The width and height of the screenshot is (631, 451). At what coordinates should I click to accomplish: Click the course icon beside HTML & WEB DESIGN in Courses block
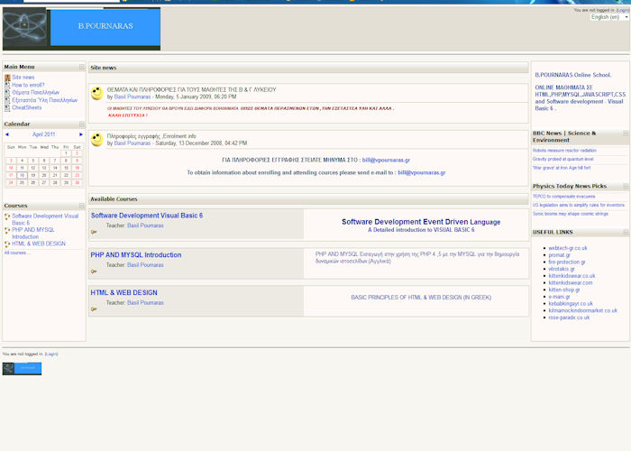(7, 244)
